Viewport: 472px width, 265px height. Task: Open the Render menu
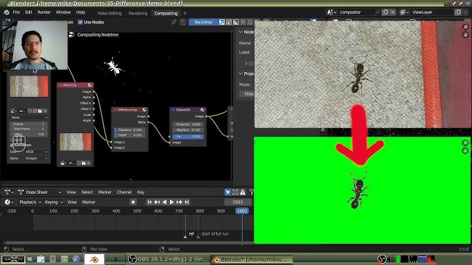[44, 12]
